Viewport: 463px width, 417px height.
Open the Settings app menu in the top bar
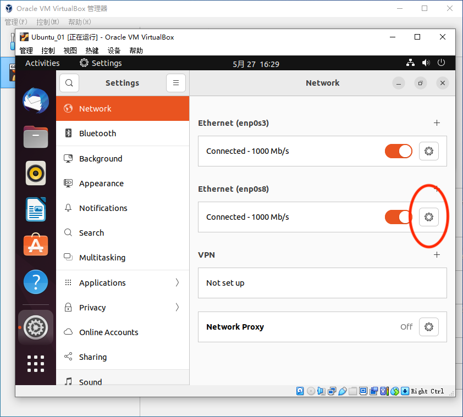click(101, 63)
